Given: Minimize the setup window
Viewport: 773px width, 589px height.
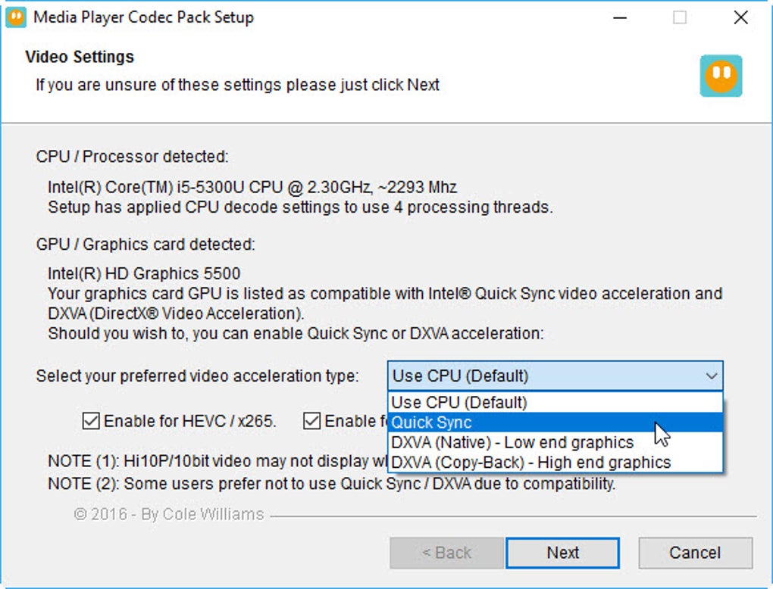Looking at the screenshot, I should tap(619, 17).
